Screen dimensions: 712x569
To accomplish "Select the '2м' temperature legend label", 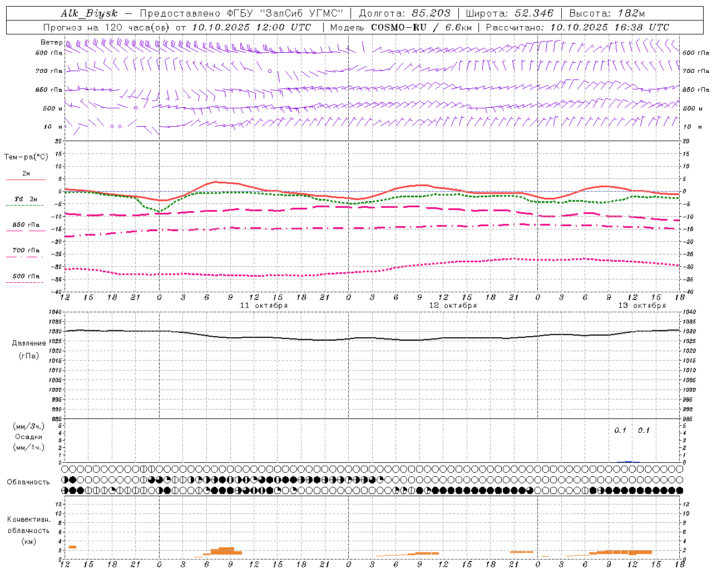I will (x=26, y=173).
